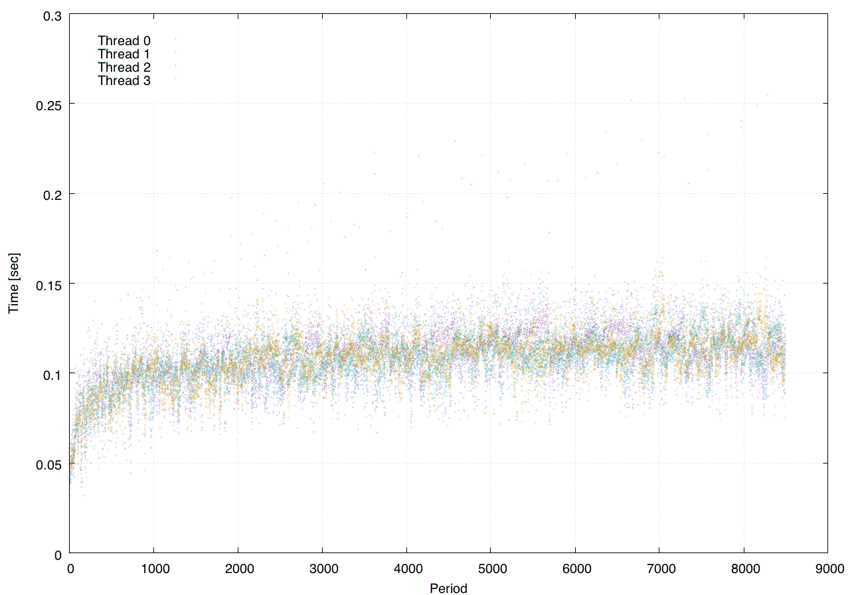Click the 3000 x-axis tick label
The width and height of the screenshot is (850, 595).
[322, 569]
